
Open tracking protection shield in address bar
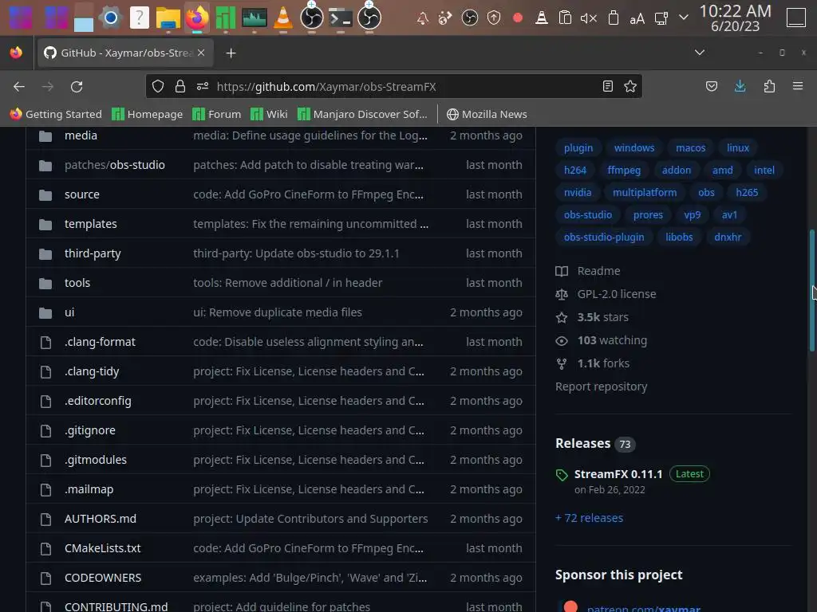point(158,86)
